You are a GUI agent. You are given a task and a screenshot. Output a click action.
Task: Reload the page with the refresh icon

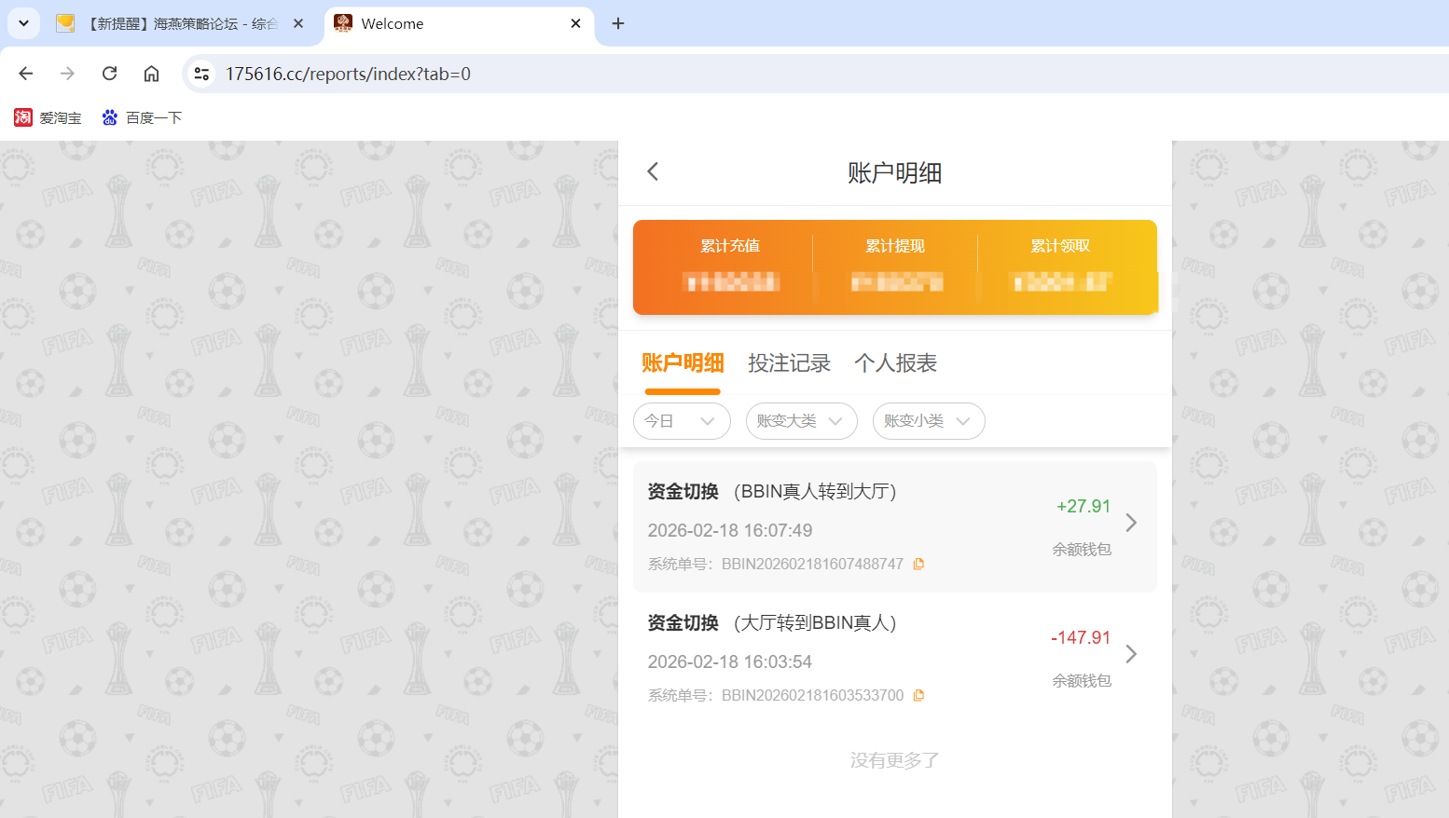pyautogui.click(x=109, y=73)
